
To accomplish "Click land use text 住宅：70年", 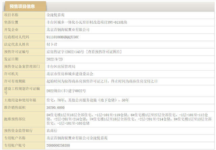I will 55,100.
